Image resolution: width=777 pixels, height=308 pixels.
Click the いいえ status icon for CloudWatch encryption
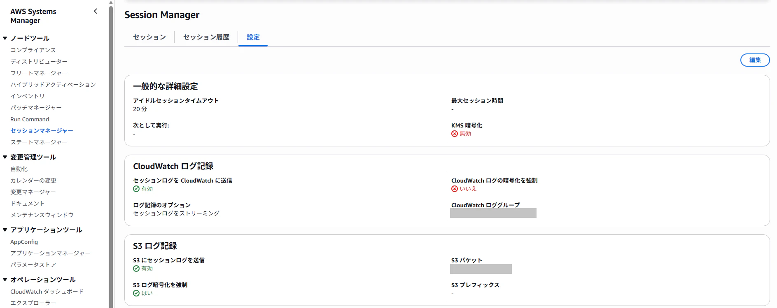[x=455, y=189]
